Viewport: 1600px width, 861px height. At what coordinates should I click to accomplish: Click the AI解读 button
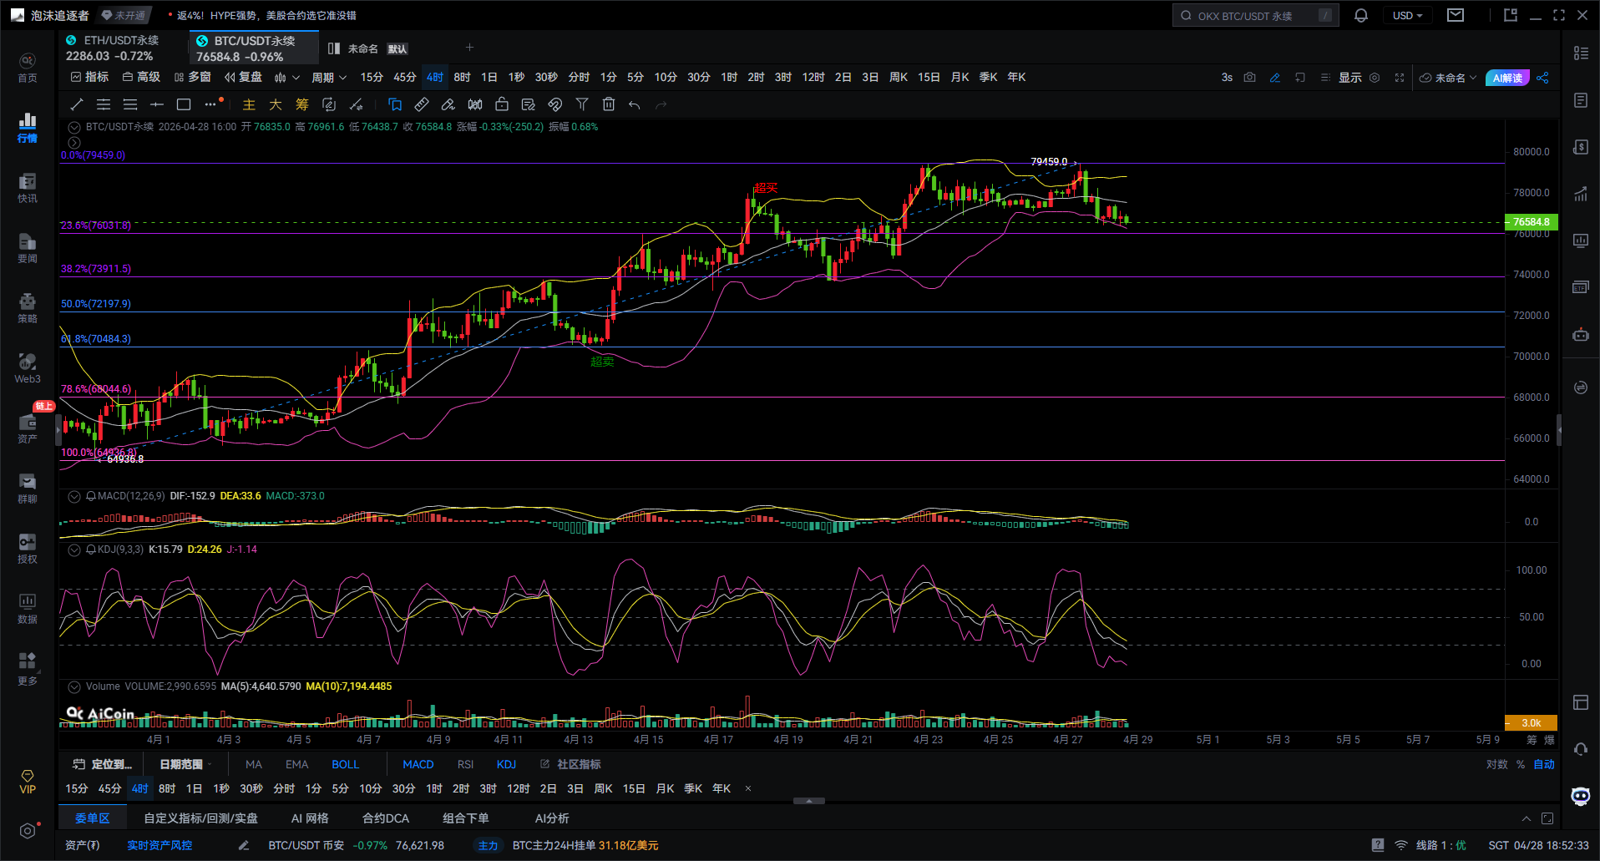coord(1507,78)
